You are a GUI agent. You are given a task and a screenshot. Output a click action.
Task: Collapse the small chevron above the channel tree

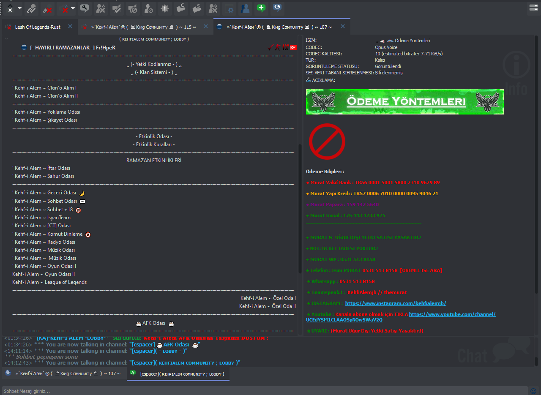6,38
